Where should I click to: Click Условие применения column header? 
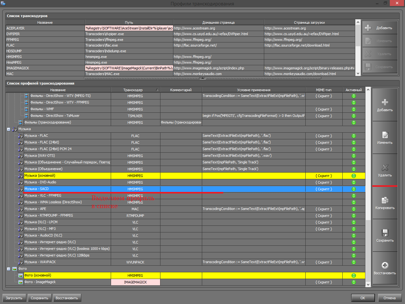[x=253, y=90]
